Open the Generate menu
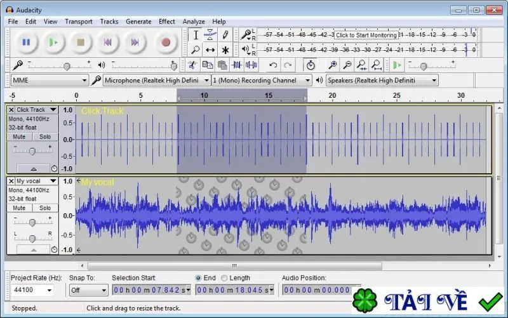The width and height of the screenshot is (508, 318). [138, 22]
